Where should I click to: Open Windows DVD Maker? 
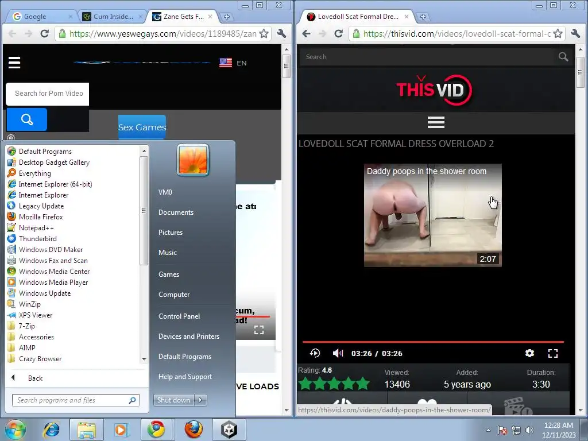51,249
